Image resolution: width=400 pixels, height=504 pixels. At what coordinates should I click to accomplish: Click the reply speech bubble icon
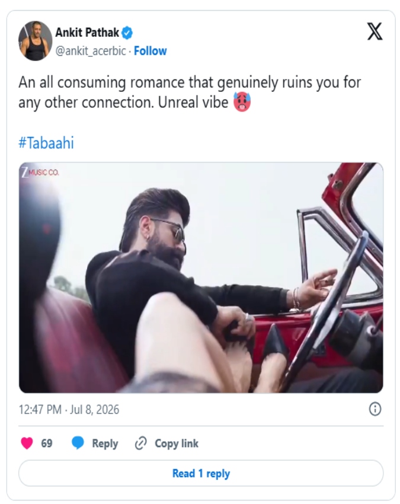click(78, 443)
